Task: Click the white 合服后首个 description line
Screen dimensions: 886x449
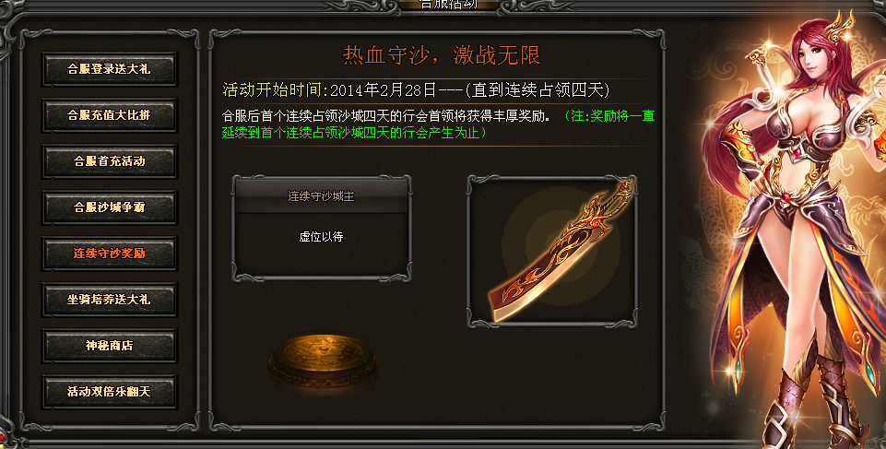Action: tap(386, 116)
